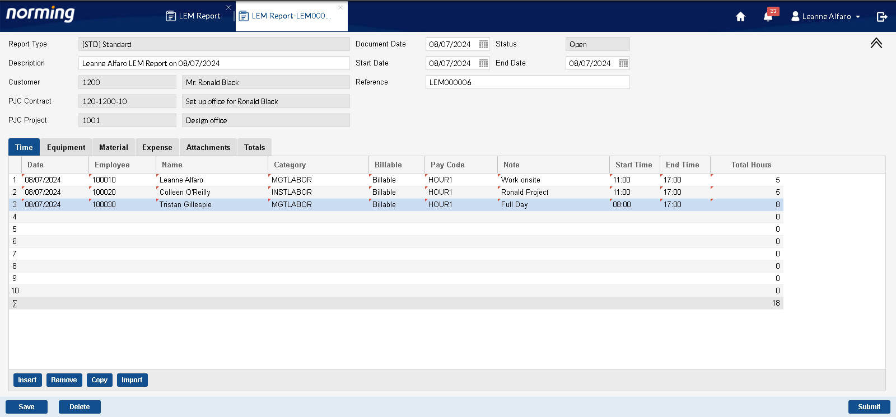Click Customer code field 1200

127,82
